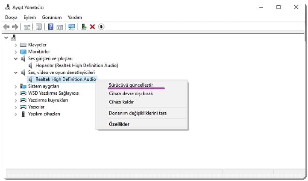Screen dimensions: 308x181
Task: Click the red X uninstall device icon
Action: click(x=92, y=27)
